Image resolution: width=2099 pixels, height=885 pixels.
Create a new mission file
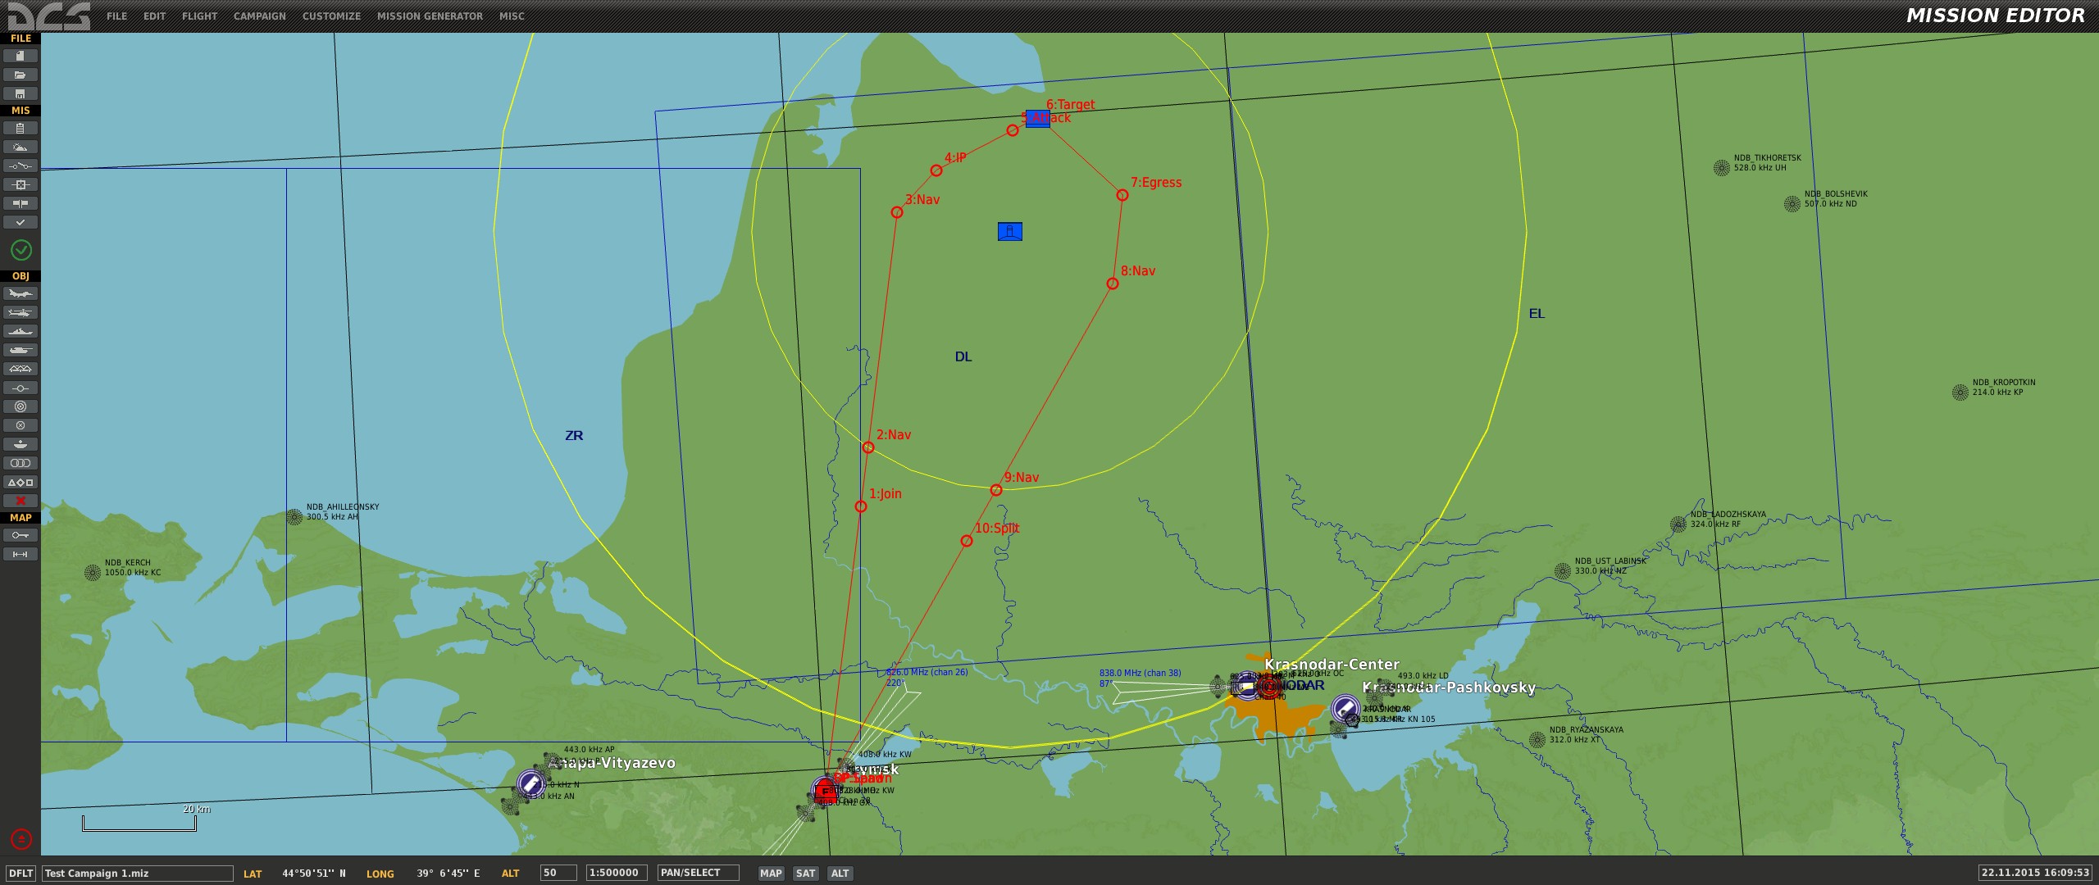point(20,56)
